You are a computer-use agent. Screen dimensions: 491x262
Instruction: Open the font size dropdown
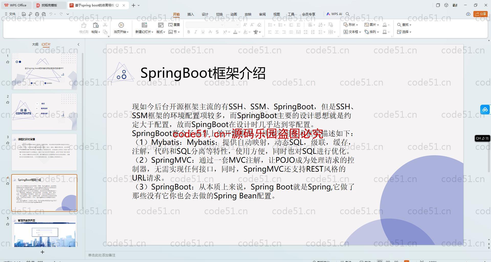238,25
